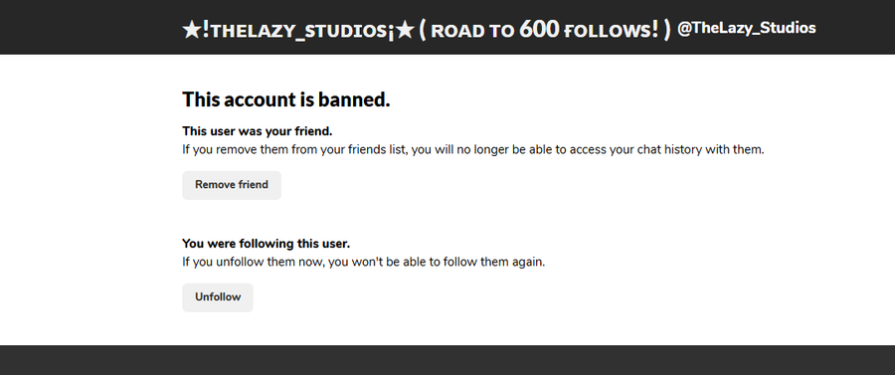Screen dimensions: 895x375
Task: Click the number 600 in the header
Action: point(539,30)
